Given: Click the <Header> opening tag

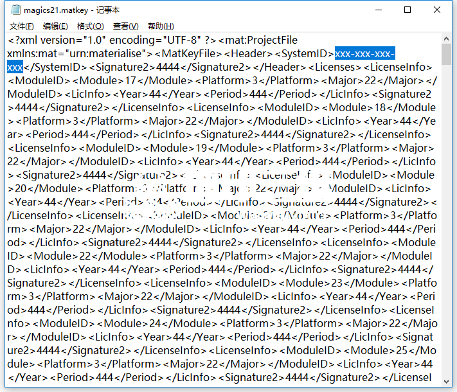Looking at the screenshot, I should coord(251,53).
